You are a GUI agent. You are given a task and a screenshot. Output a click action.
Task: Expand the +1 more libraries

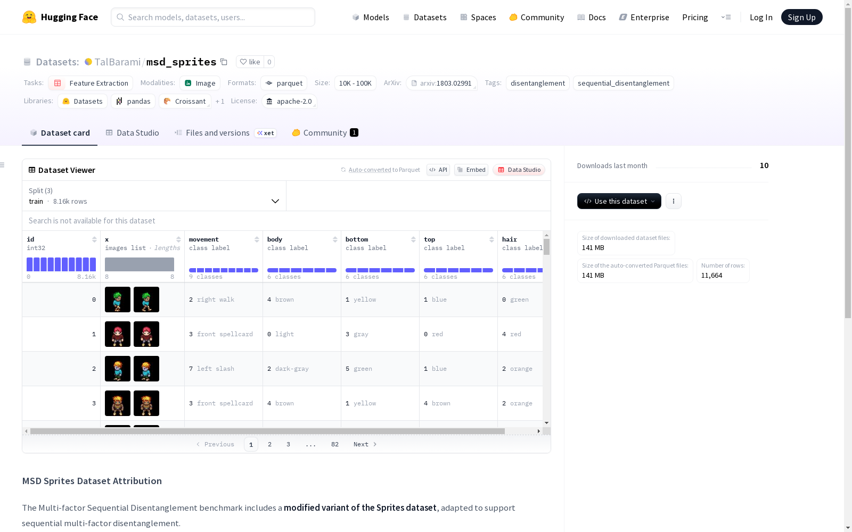(x=220, y=101)
